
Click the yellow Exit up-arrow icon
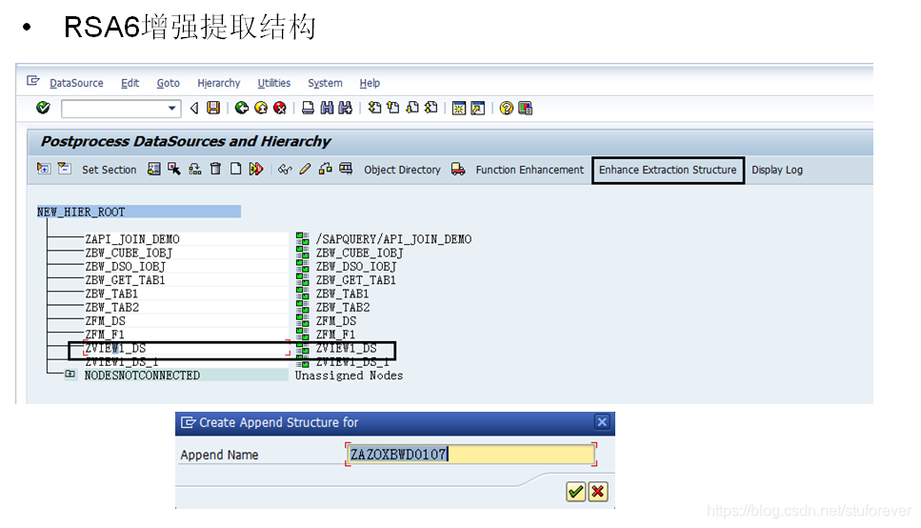tap(261, 108)
